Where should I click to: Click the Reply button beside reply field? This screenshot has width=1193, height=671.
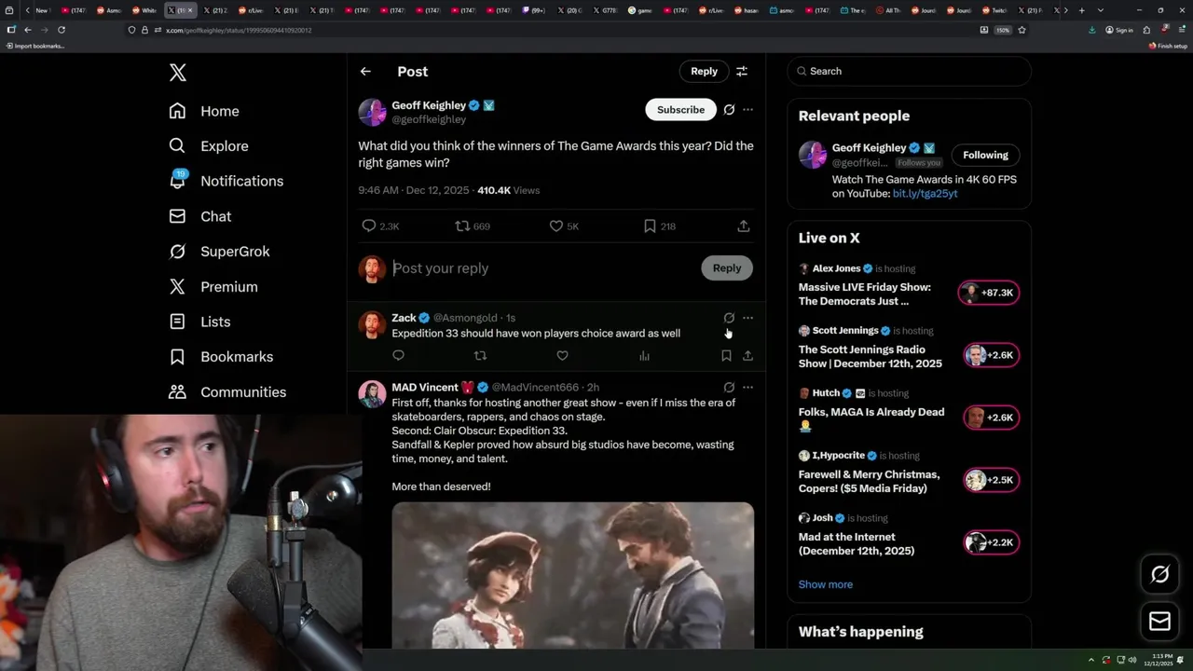(x=727, y=268)
